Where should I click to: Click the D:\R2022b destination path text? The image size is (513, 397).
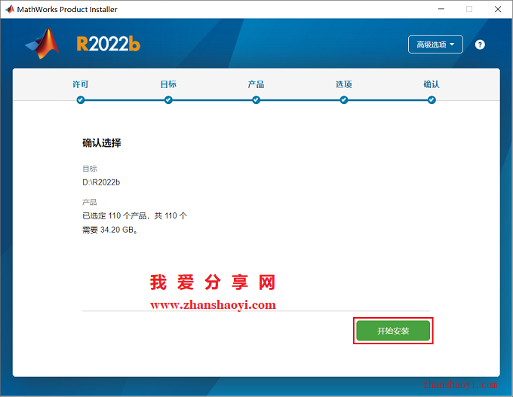tap(101, 182)
